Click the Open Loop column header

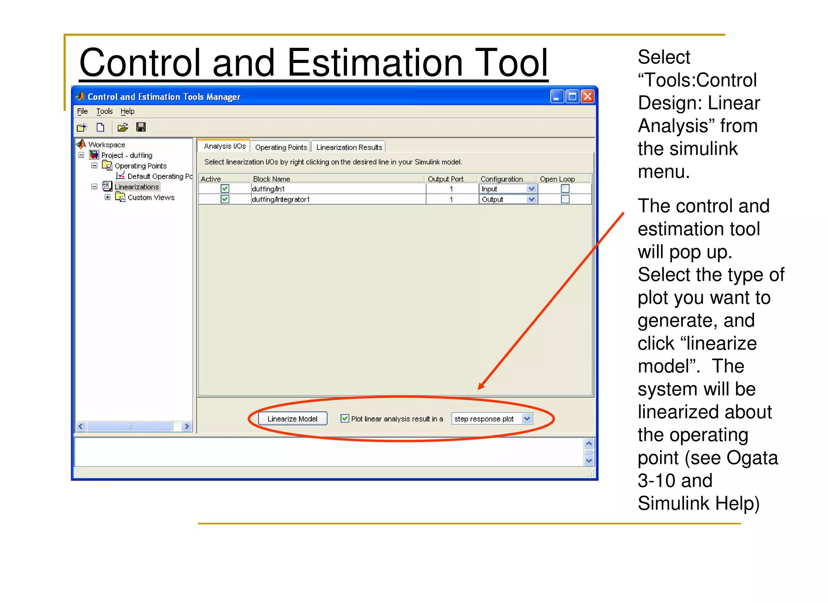(x=564, y=179)
